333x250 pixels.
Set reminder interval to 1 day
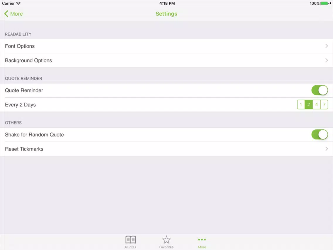pos(301,104)
